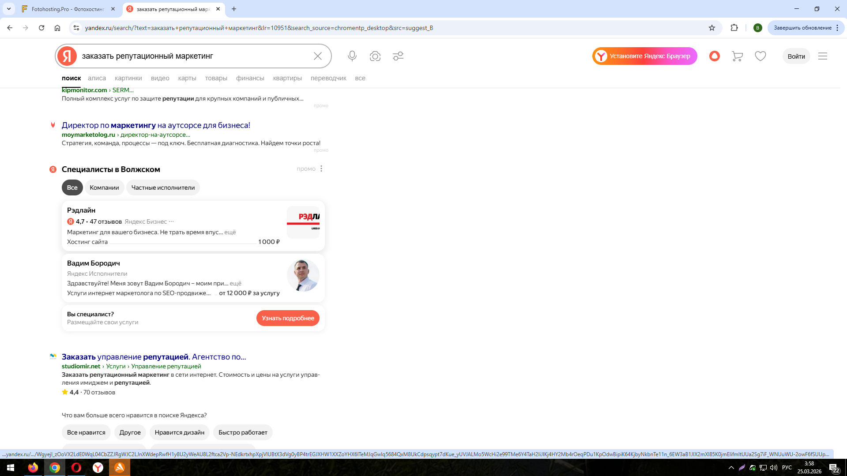
Task: Switch to финансы search tab
Action: click(x=250, y=78)
